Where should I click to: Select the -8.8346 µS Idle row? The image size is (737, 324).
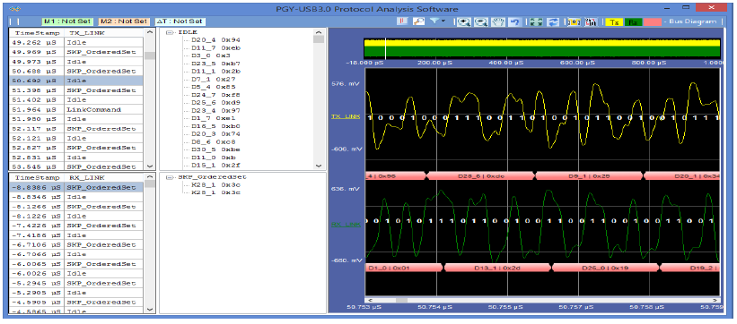coord(75,197)
